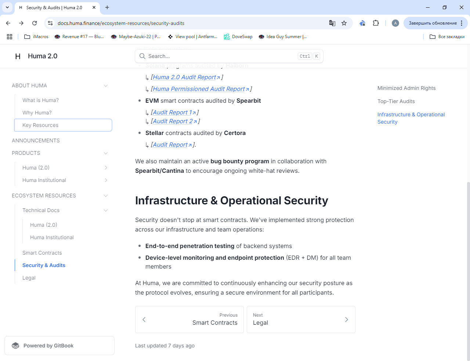
Task: Jump to Infrastructure & Operational Security section
Action: [x=411, y=118]
